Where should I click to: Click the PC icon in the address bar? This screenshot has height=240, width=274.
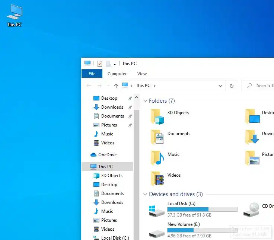point(125,85)
